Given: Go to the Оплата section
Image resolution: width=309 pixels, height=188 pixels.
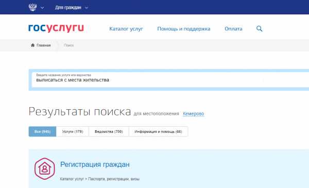Looking at the screenshot, I should 233,29.
